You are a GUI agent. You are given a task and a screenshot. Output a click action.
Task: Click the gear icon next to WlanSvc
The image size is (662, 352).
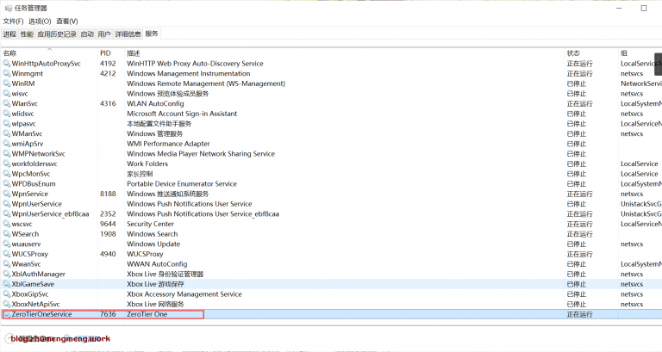point(7,103)
